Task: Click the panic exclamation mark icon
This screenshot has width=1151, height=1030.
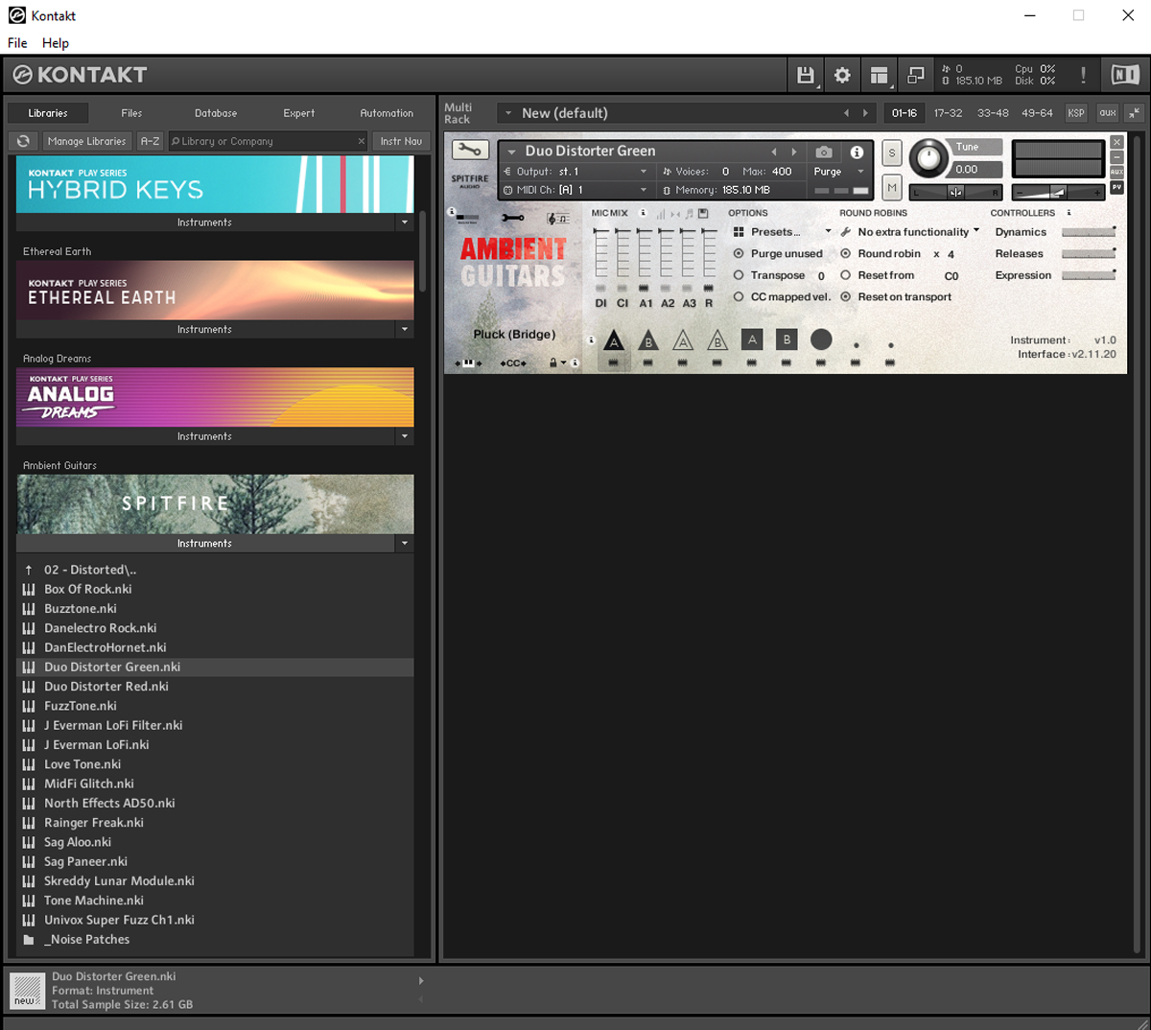Action: 1083,75
